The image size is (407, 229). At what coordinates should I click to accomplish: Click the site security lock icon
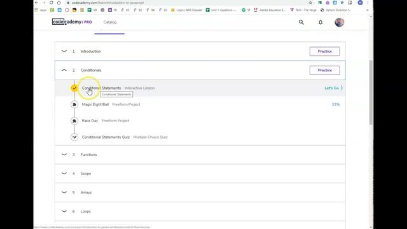pyautogui.click(x=68, y=3)
